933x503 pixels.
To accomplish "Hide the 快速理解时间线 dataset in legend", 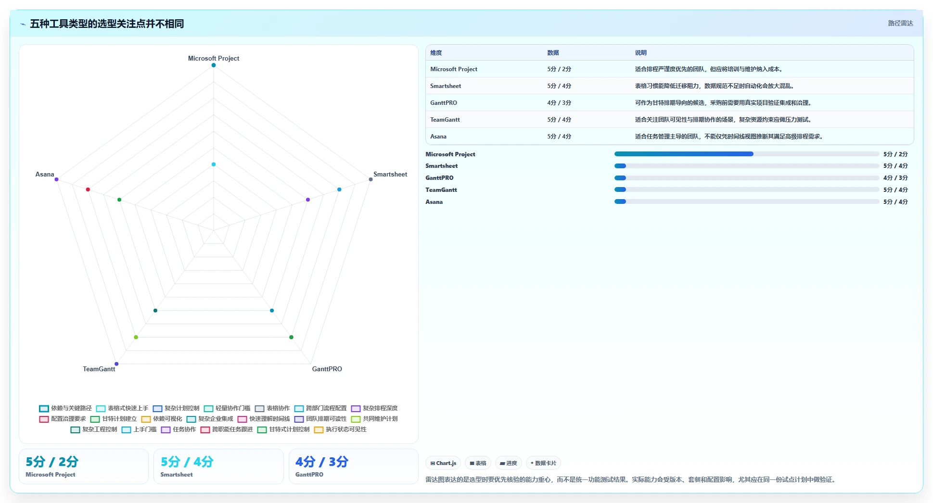I will point(264,419).
